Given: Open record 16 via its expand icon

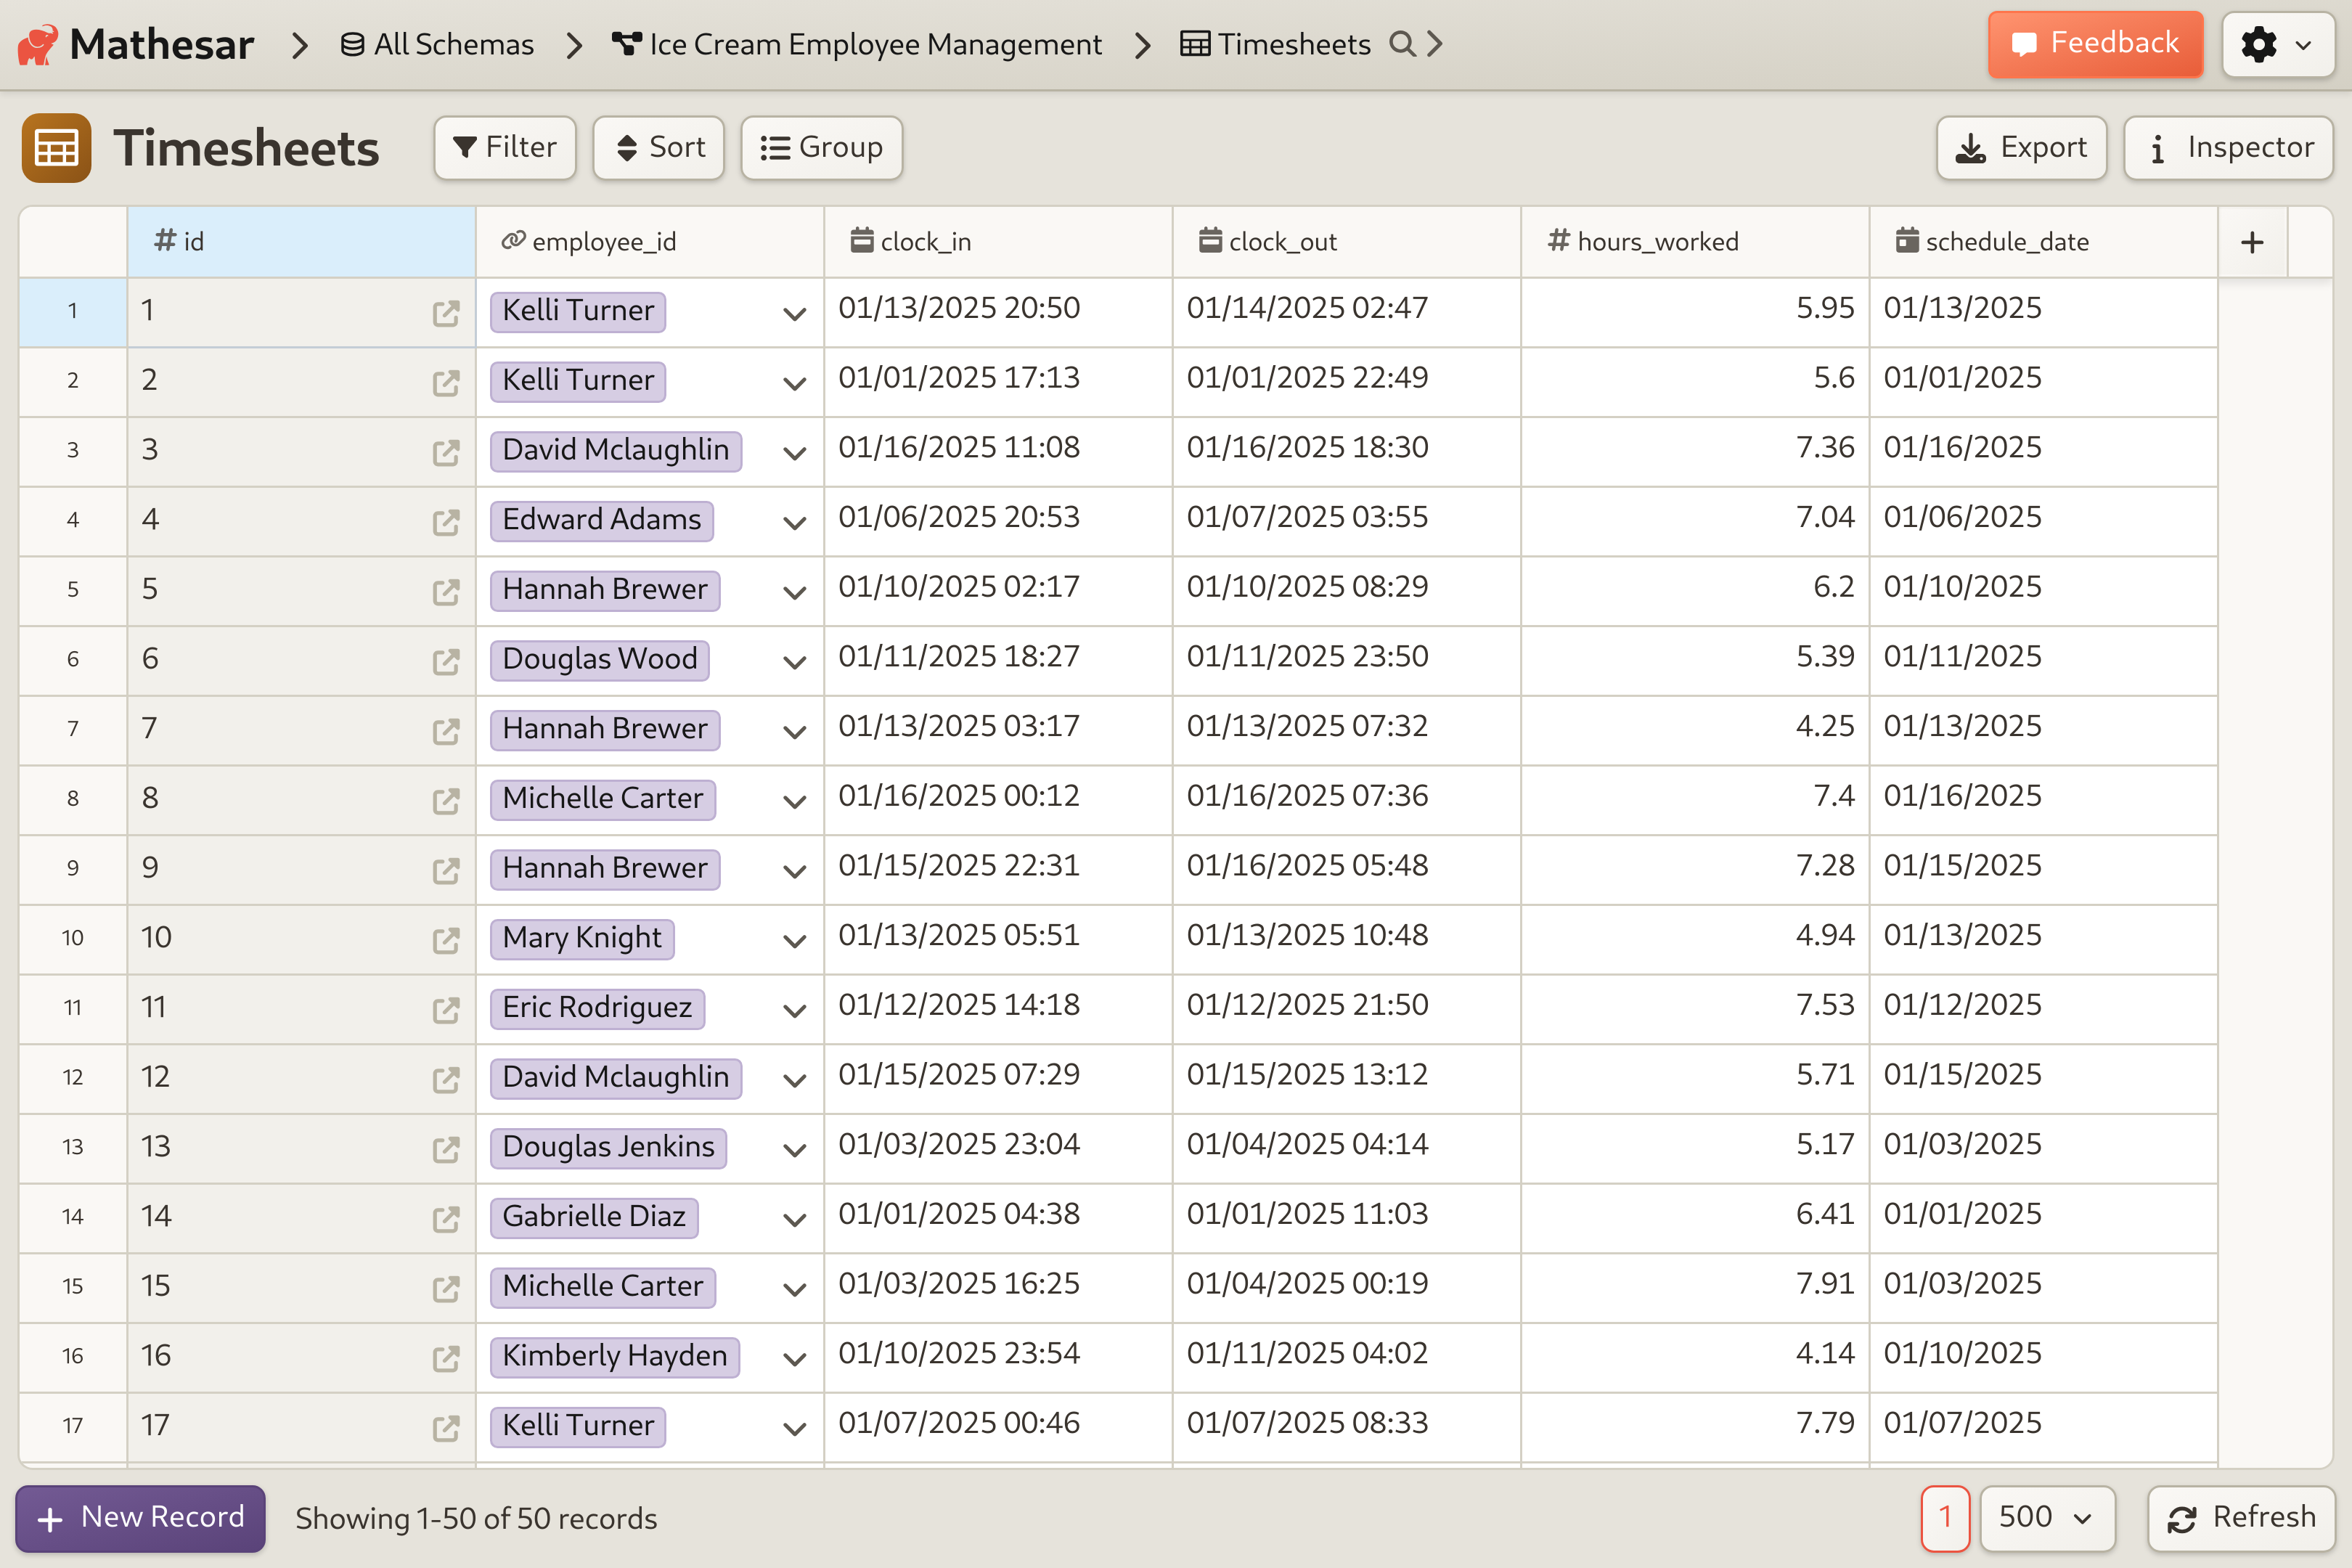Looking at the screenshot, I should pos(446,1358).
